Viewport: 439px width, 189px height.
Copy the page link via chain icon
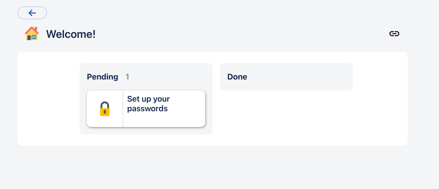(x=394, y=34)
